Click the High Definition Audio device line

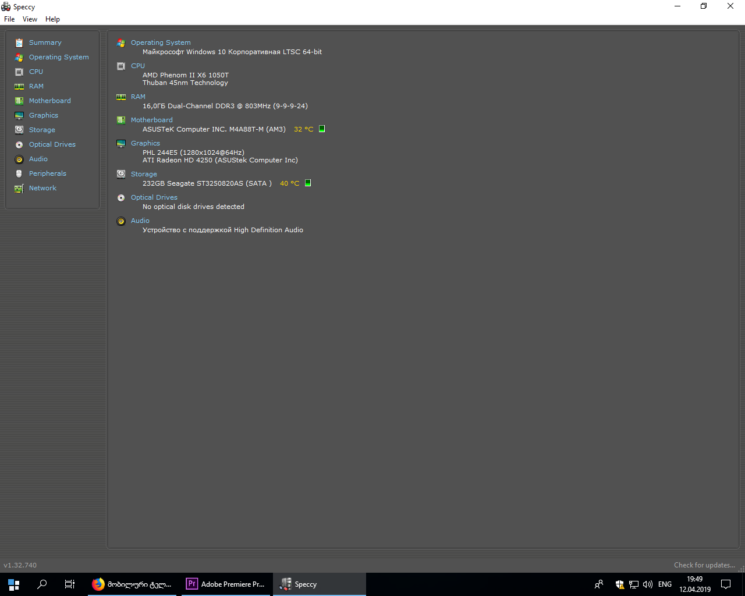click(223, 230)
